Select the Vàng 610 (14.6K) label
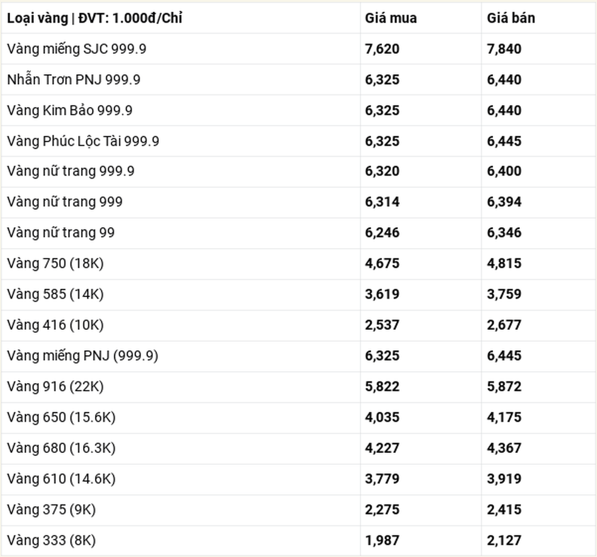The image size is (597, 557). point(61,479)
